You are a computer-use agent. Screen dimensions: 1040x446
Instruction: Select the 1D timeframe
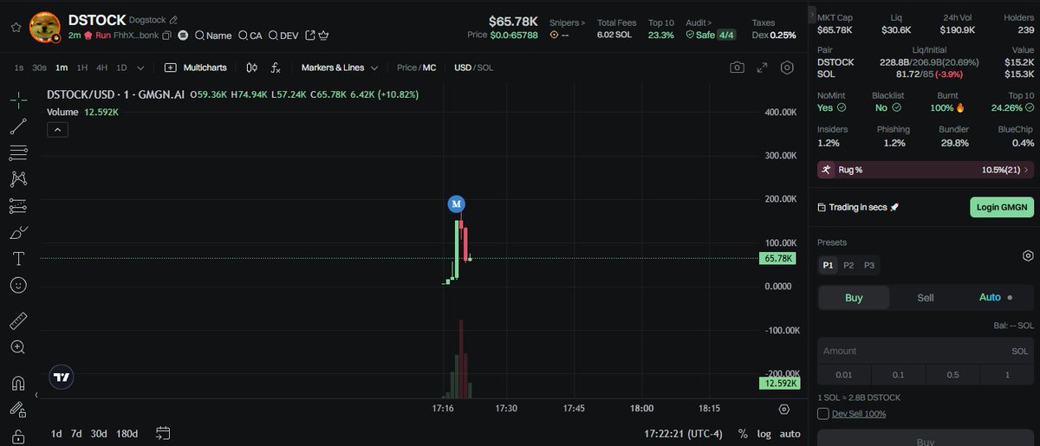click(121, 68)
